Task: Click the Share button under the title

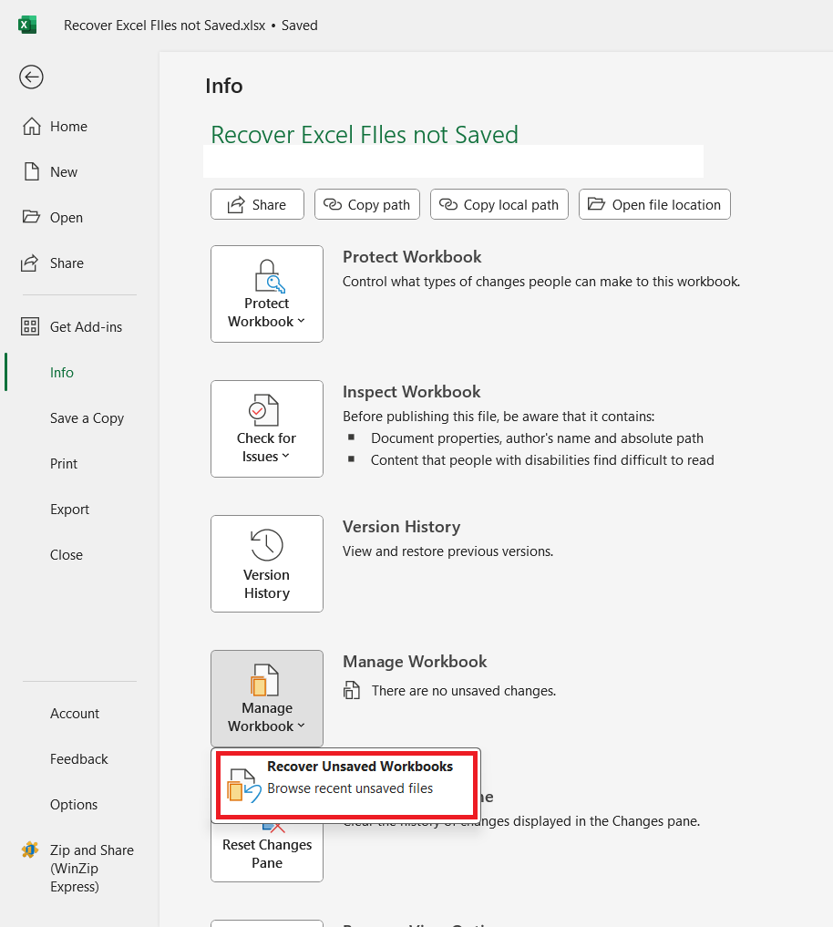Action: coord(257,204)
